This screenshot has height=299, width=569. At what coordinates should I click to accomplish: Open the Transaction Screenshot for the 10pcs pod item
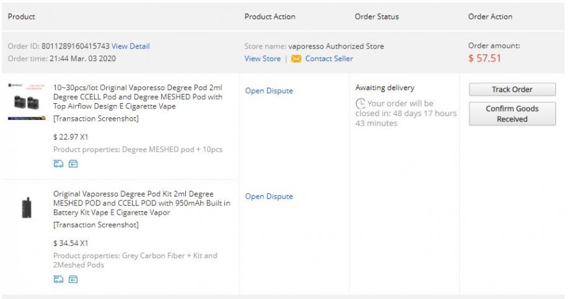96,119
